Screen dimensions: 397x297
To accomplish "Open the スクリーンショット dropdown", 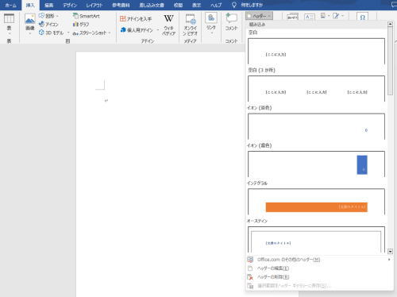I will [x=91, y=33].
